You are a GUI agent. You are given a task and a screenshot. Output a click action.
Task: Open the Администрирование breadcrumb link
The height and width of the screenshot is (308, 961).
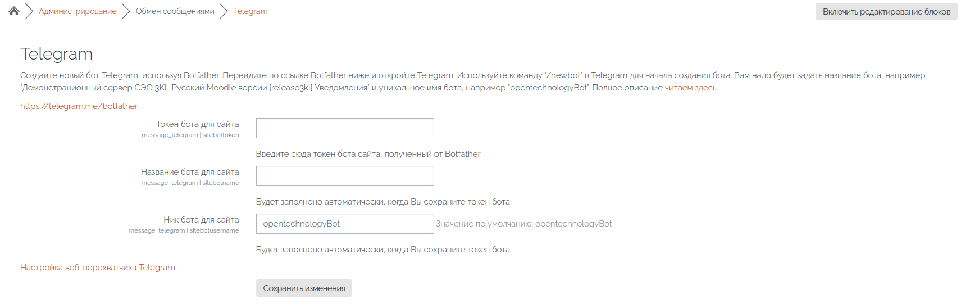(78, 11)
